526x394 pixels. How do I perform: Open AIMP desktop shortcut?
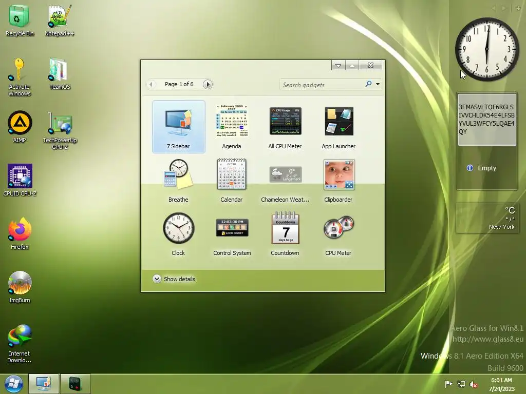[20, 127]
